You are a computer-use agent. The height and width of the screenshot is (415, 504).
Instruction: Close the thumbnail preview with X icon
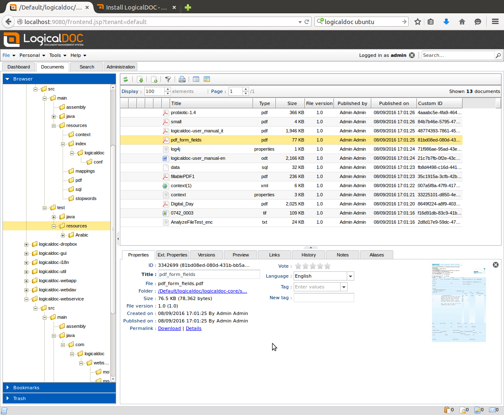click(x=495, y=265)
